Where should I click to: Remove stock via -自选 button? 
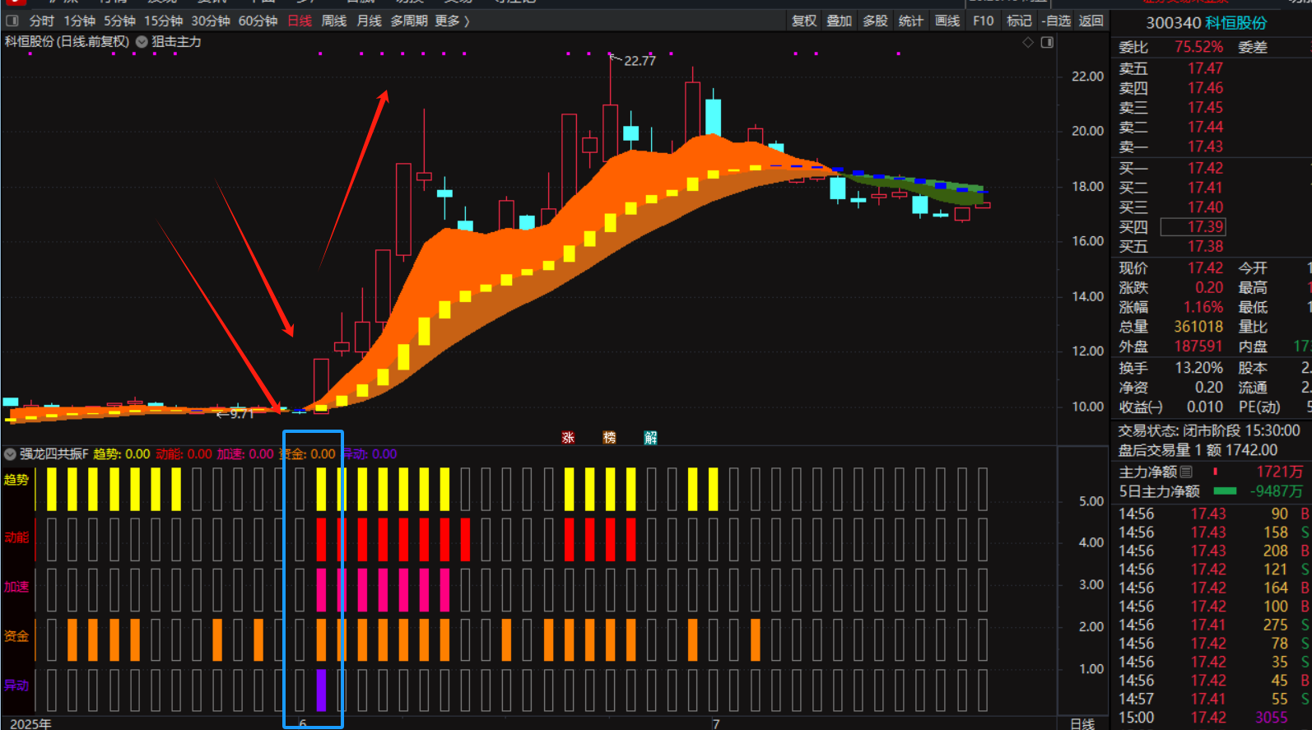[x=1056, y=21]
